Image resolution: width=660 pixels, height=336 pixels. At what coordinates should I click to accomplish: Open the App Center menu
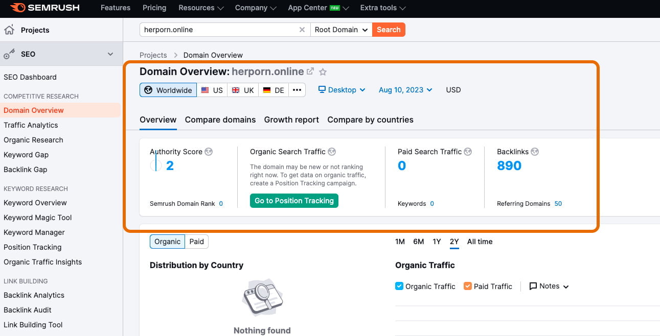(318, 8)
